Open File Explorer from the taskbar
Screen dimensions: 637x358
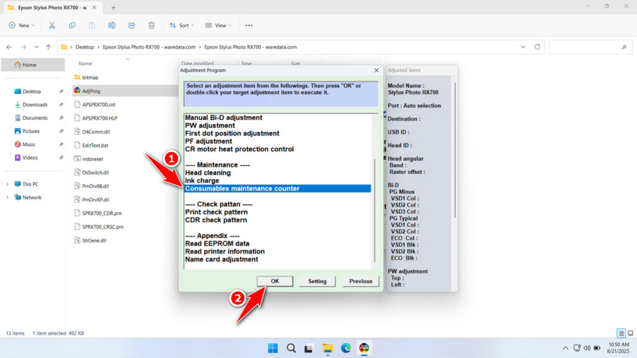pyautogui.click(x=327, y=348)
